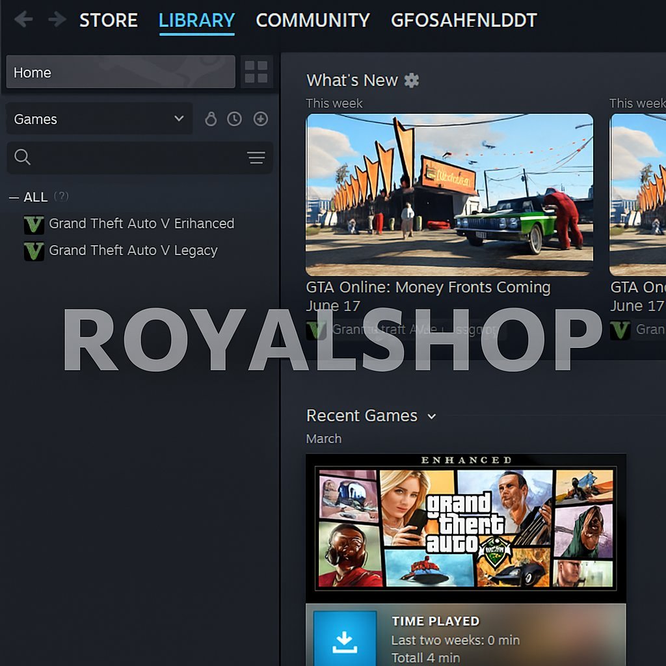Open GTA Online: Money Fronts Coming headline
The height and width of the screenshot is (666, 666).
tap(428, 296)
